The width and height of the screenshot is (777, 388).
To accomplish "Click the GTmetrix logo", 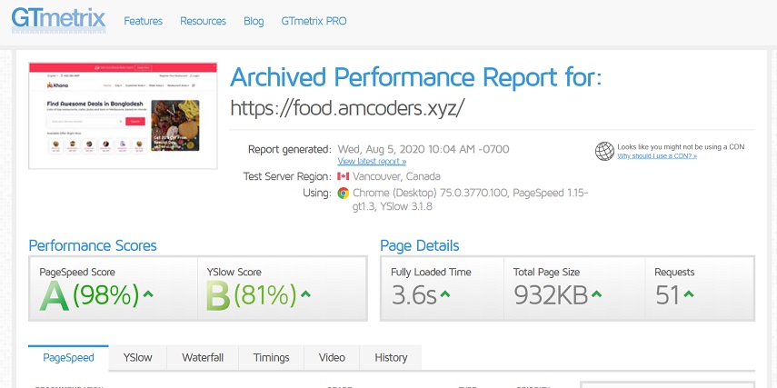I will coord(58,20).
